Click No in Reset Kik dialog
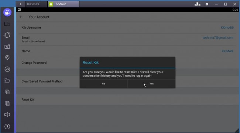 (103, 84)
